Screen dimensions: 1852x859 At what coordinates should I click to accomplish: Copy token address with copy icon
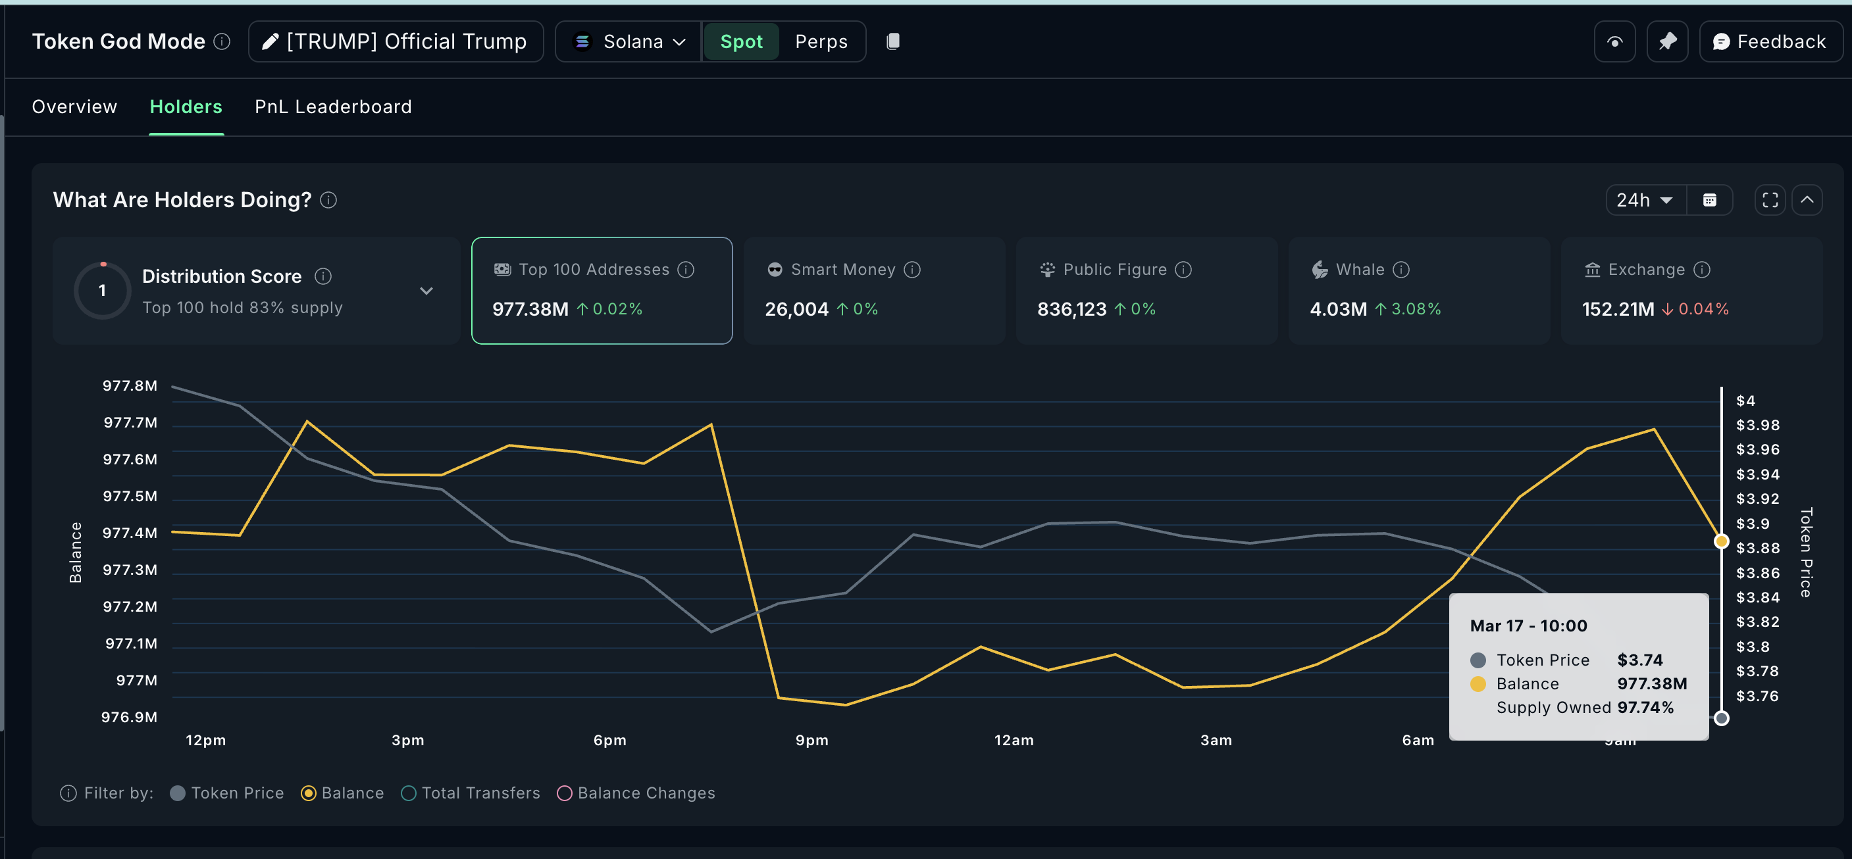tap(894, 41)
